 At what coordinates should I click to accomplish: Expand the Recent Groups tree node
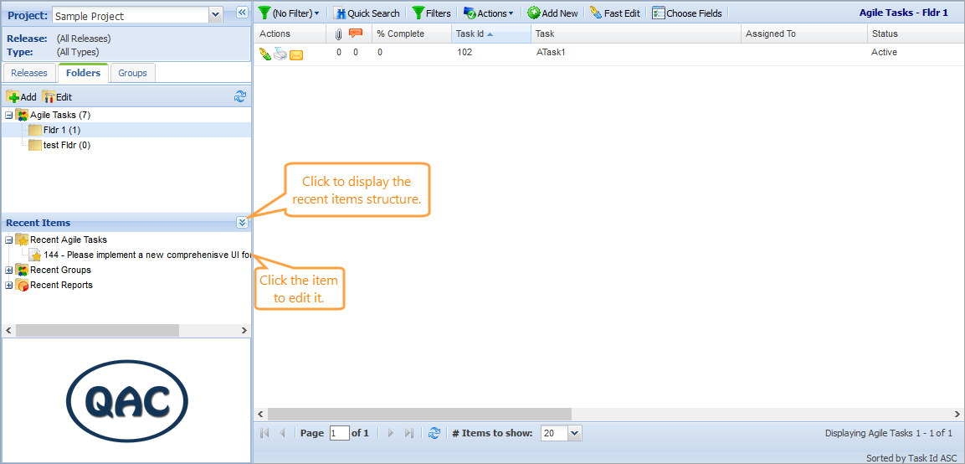9,271
